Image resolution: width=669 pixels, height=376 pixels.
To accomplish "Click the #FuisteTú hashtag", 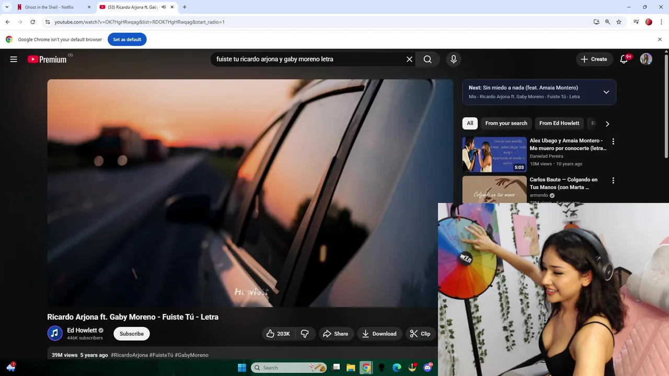I will click(161, 355).
